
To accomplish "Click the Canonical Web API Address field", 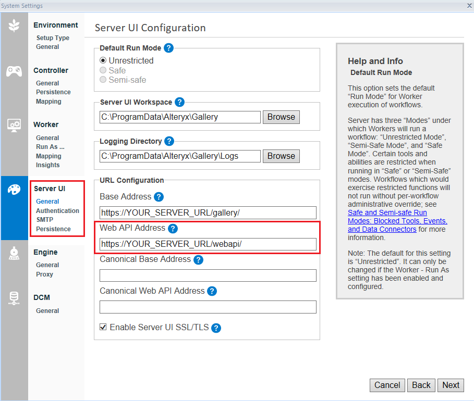I will (208, 307).
